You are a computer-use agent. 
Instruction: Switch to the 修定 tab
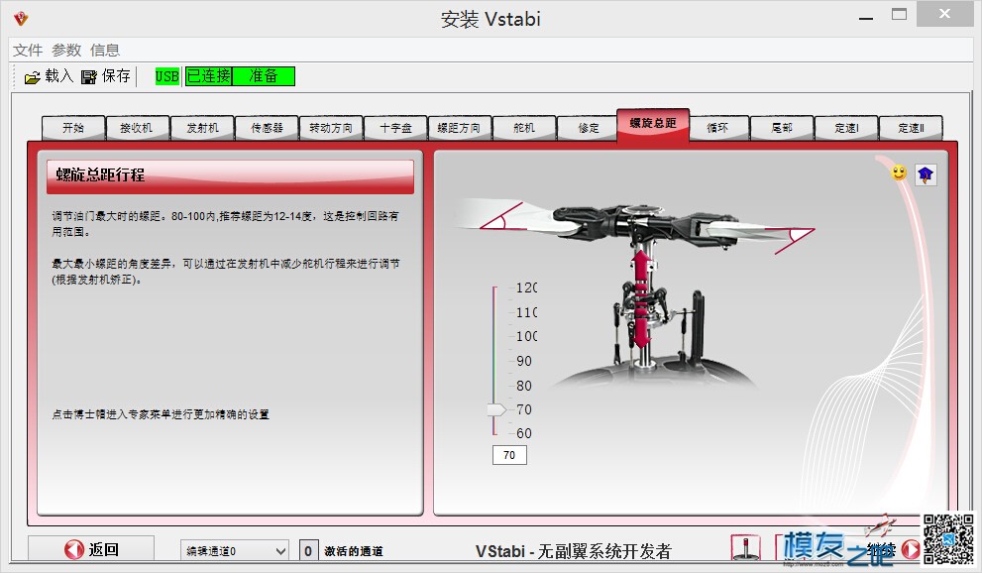tap(589, 128)
